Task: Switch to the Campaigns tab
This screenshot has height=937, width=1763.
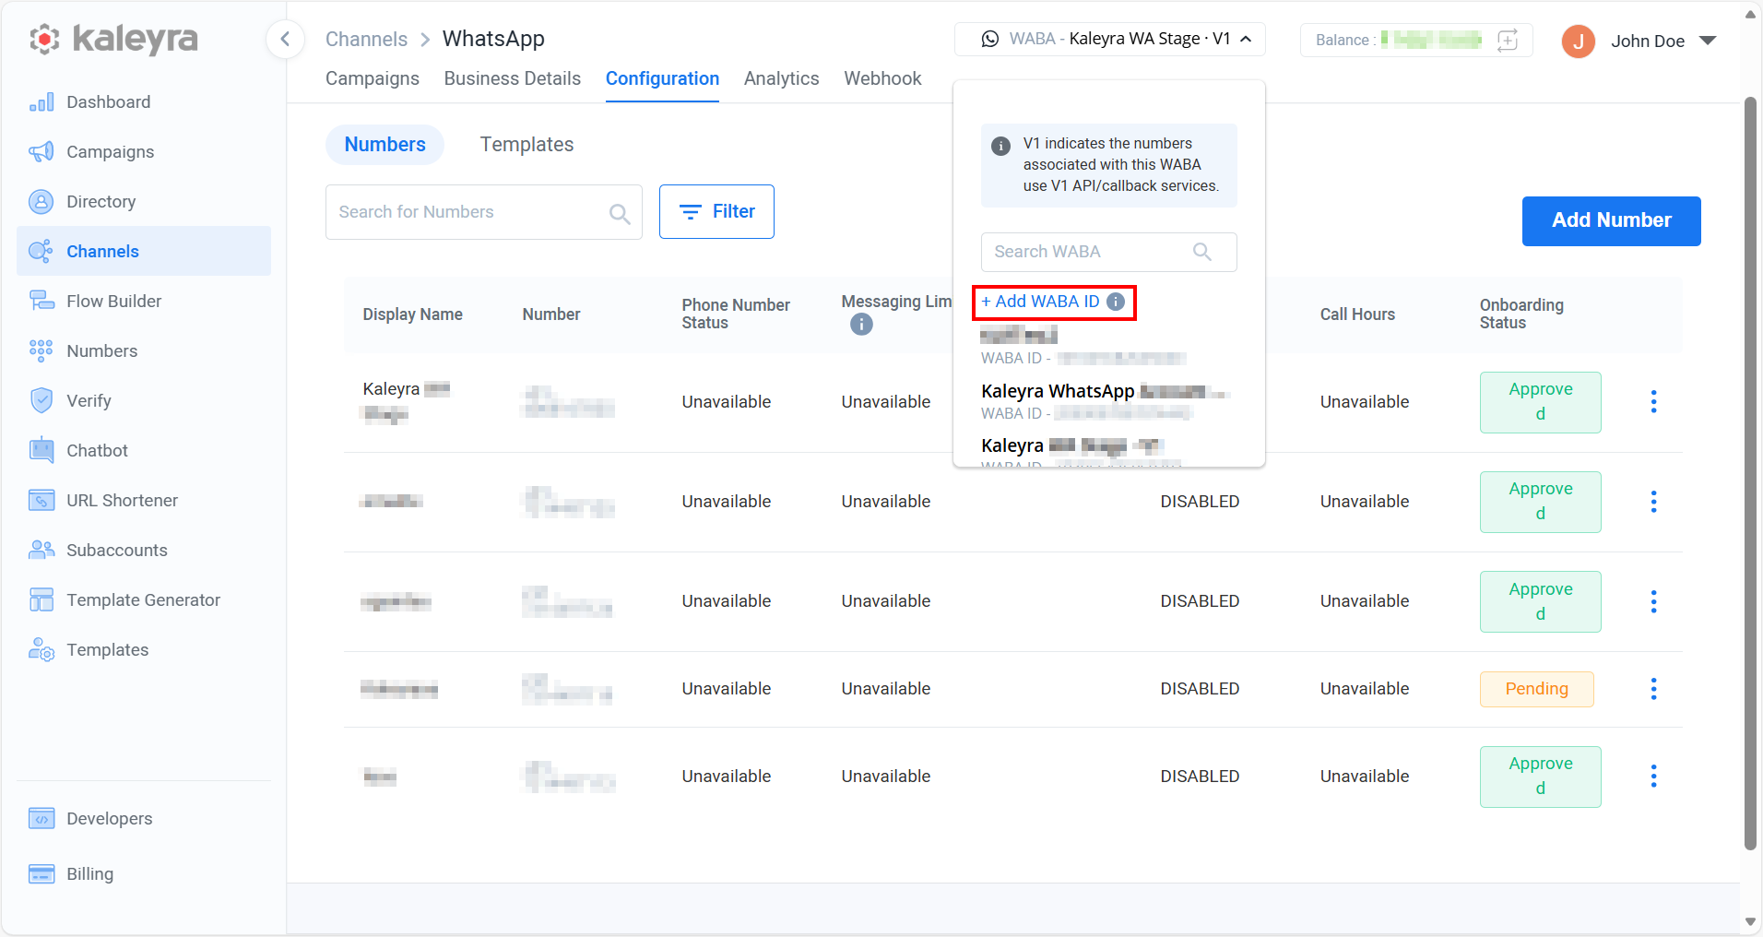Action: [x=373, y=79]
